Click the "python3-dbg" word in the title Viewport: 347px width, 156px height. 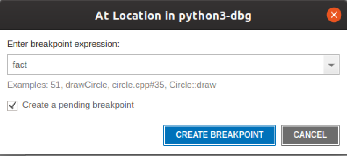215,16
